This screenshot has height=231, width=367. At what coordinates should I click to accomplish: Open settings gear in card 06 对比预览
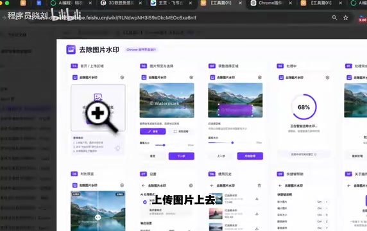[x=122, y=185]
